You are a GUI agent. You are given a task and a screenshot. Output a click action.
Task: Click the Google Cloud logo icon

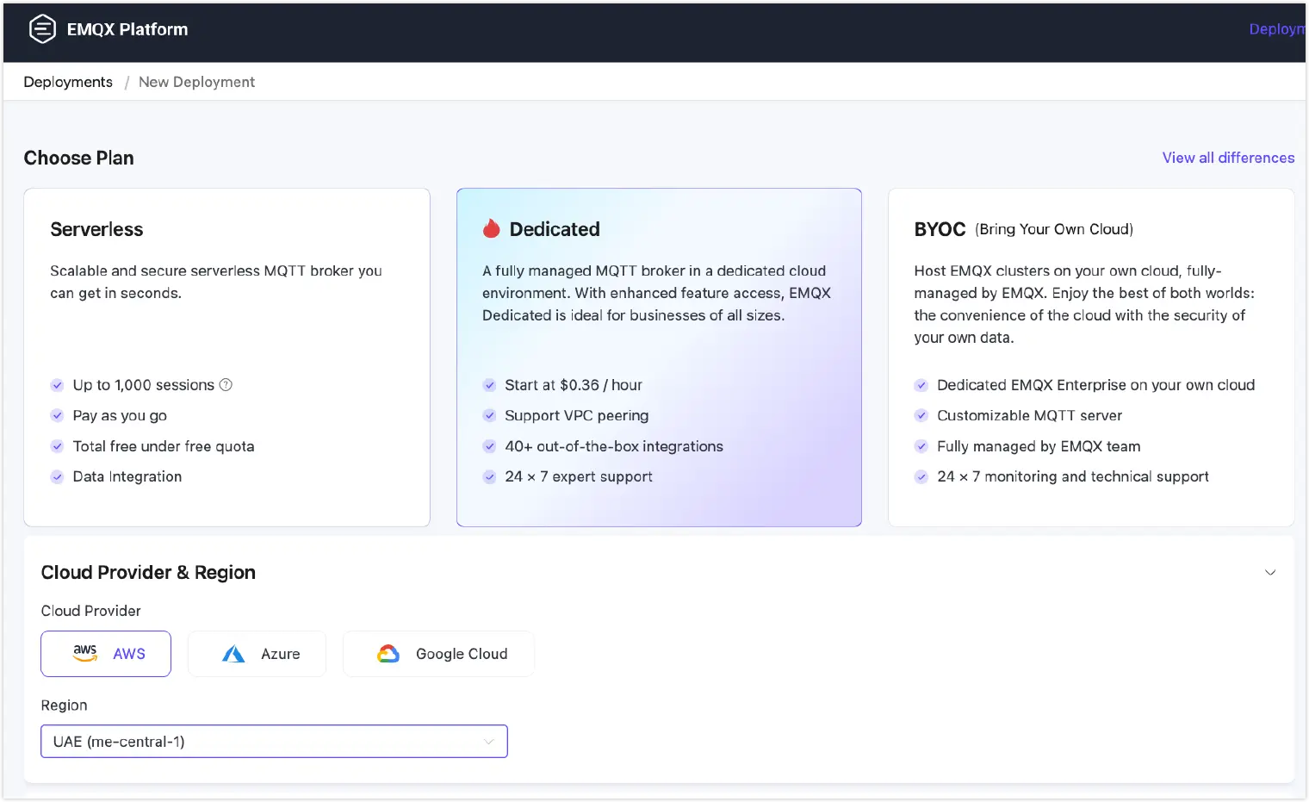pyautogui.click(x=388, y=654)
